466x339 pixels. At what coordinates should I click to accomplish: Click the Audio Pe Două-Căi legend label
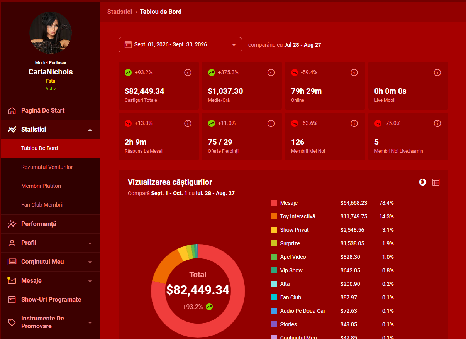[303, 311]
